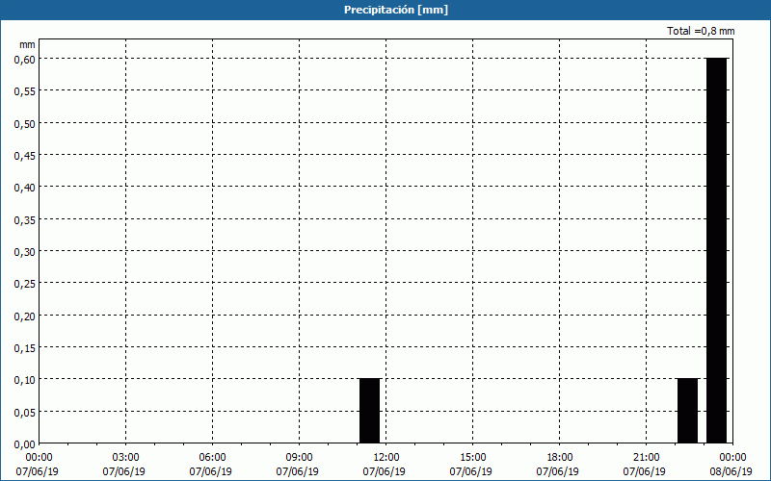Click the 18:00 time axis label
This screenshot has height=481, width=771.
[x=559, y=458]
